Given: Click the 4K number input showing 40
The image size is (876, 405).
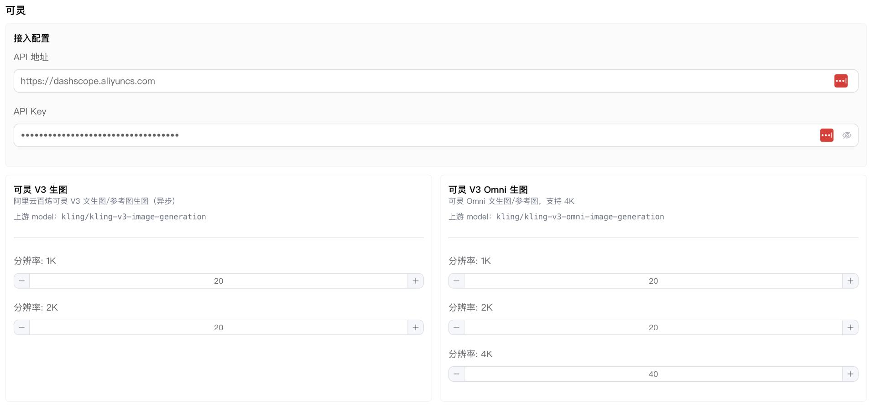Looking at the screenshot, I should click(x=653, y=374).
